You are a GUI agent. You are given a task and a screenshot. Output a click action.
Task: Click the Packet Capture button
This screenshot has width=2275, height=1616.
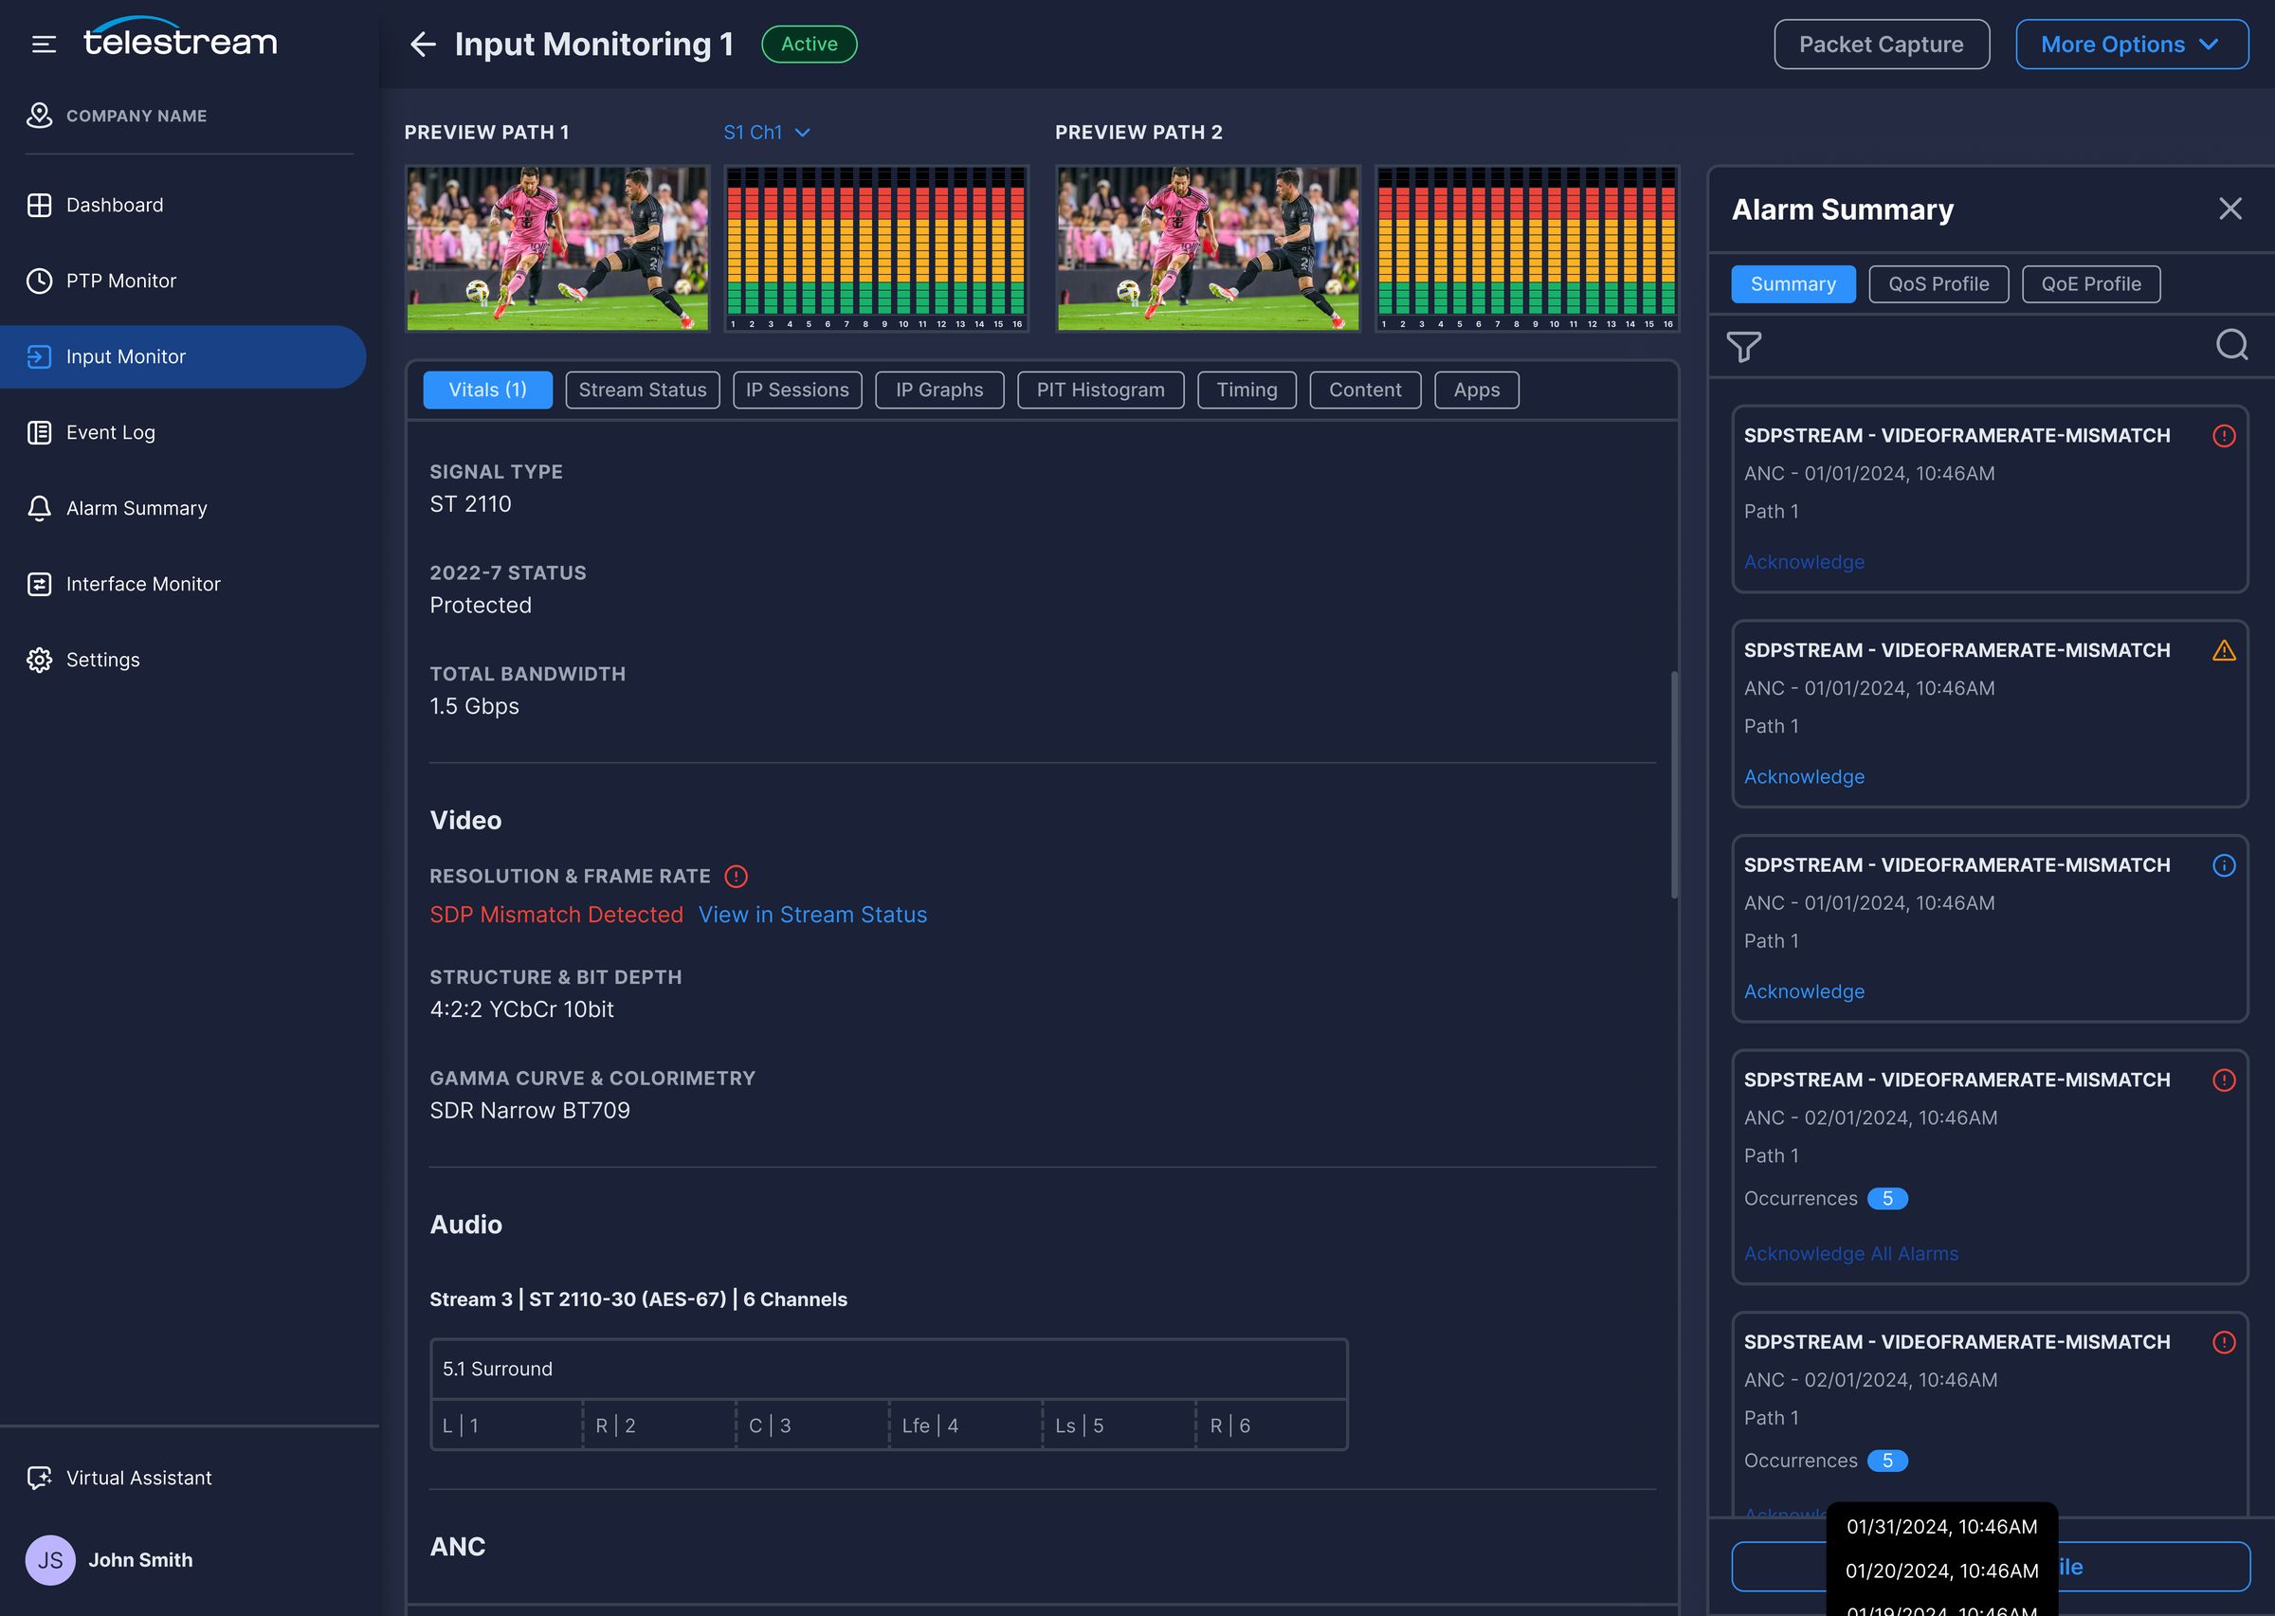pyautogui.click(x=1882, y=45)
